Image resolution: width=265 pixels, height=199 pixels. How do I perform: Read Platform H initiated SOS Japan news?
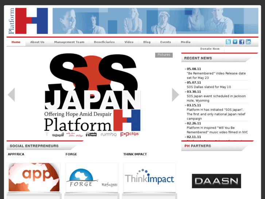216,114
